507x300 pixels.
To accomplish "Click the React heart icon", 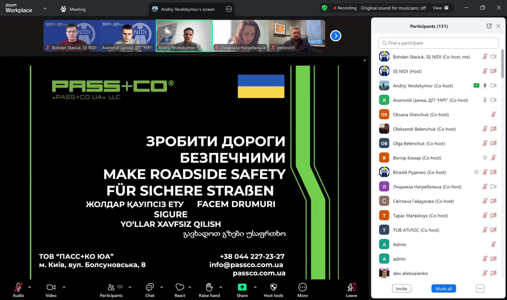I will click(180, 287).
